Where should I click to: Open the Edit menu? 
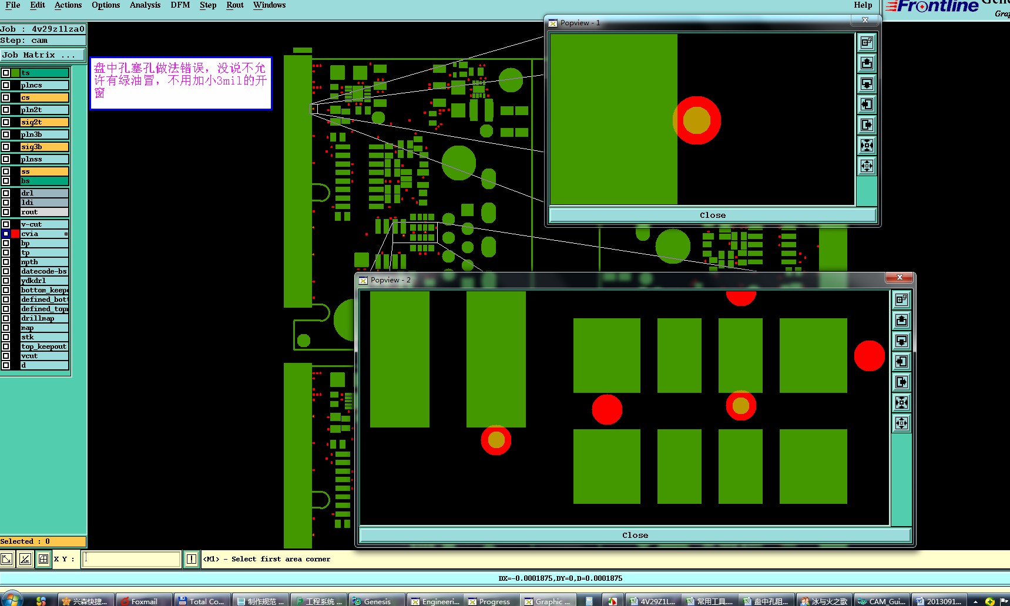click(38, 5)
